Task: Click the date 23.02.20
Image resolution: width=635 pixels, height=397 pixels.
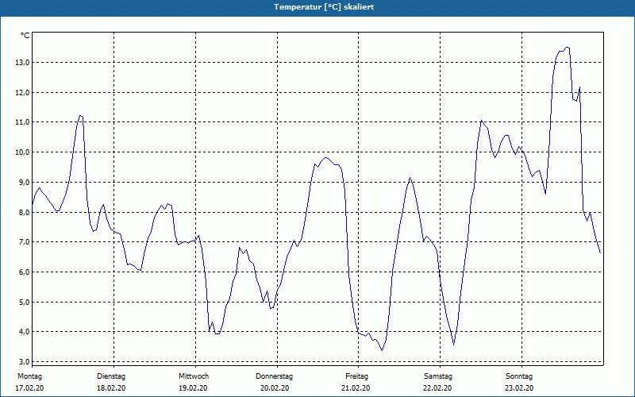Action: [519, 388]
